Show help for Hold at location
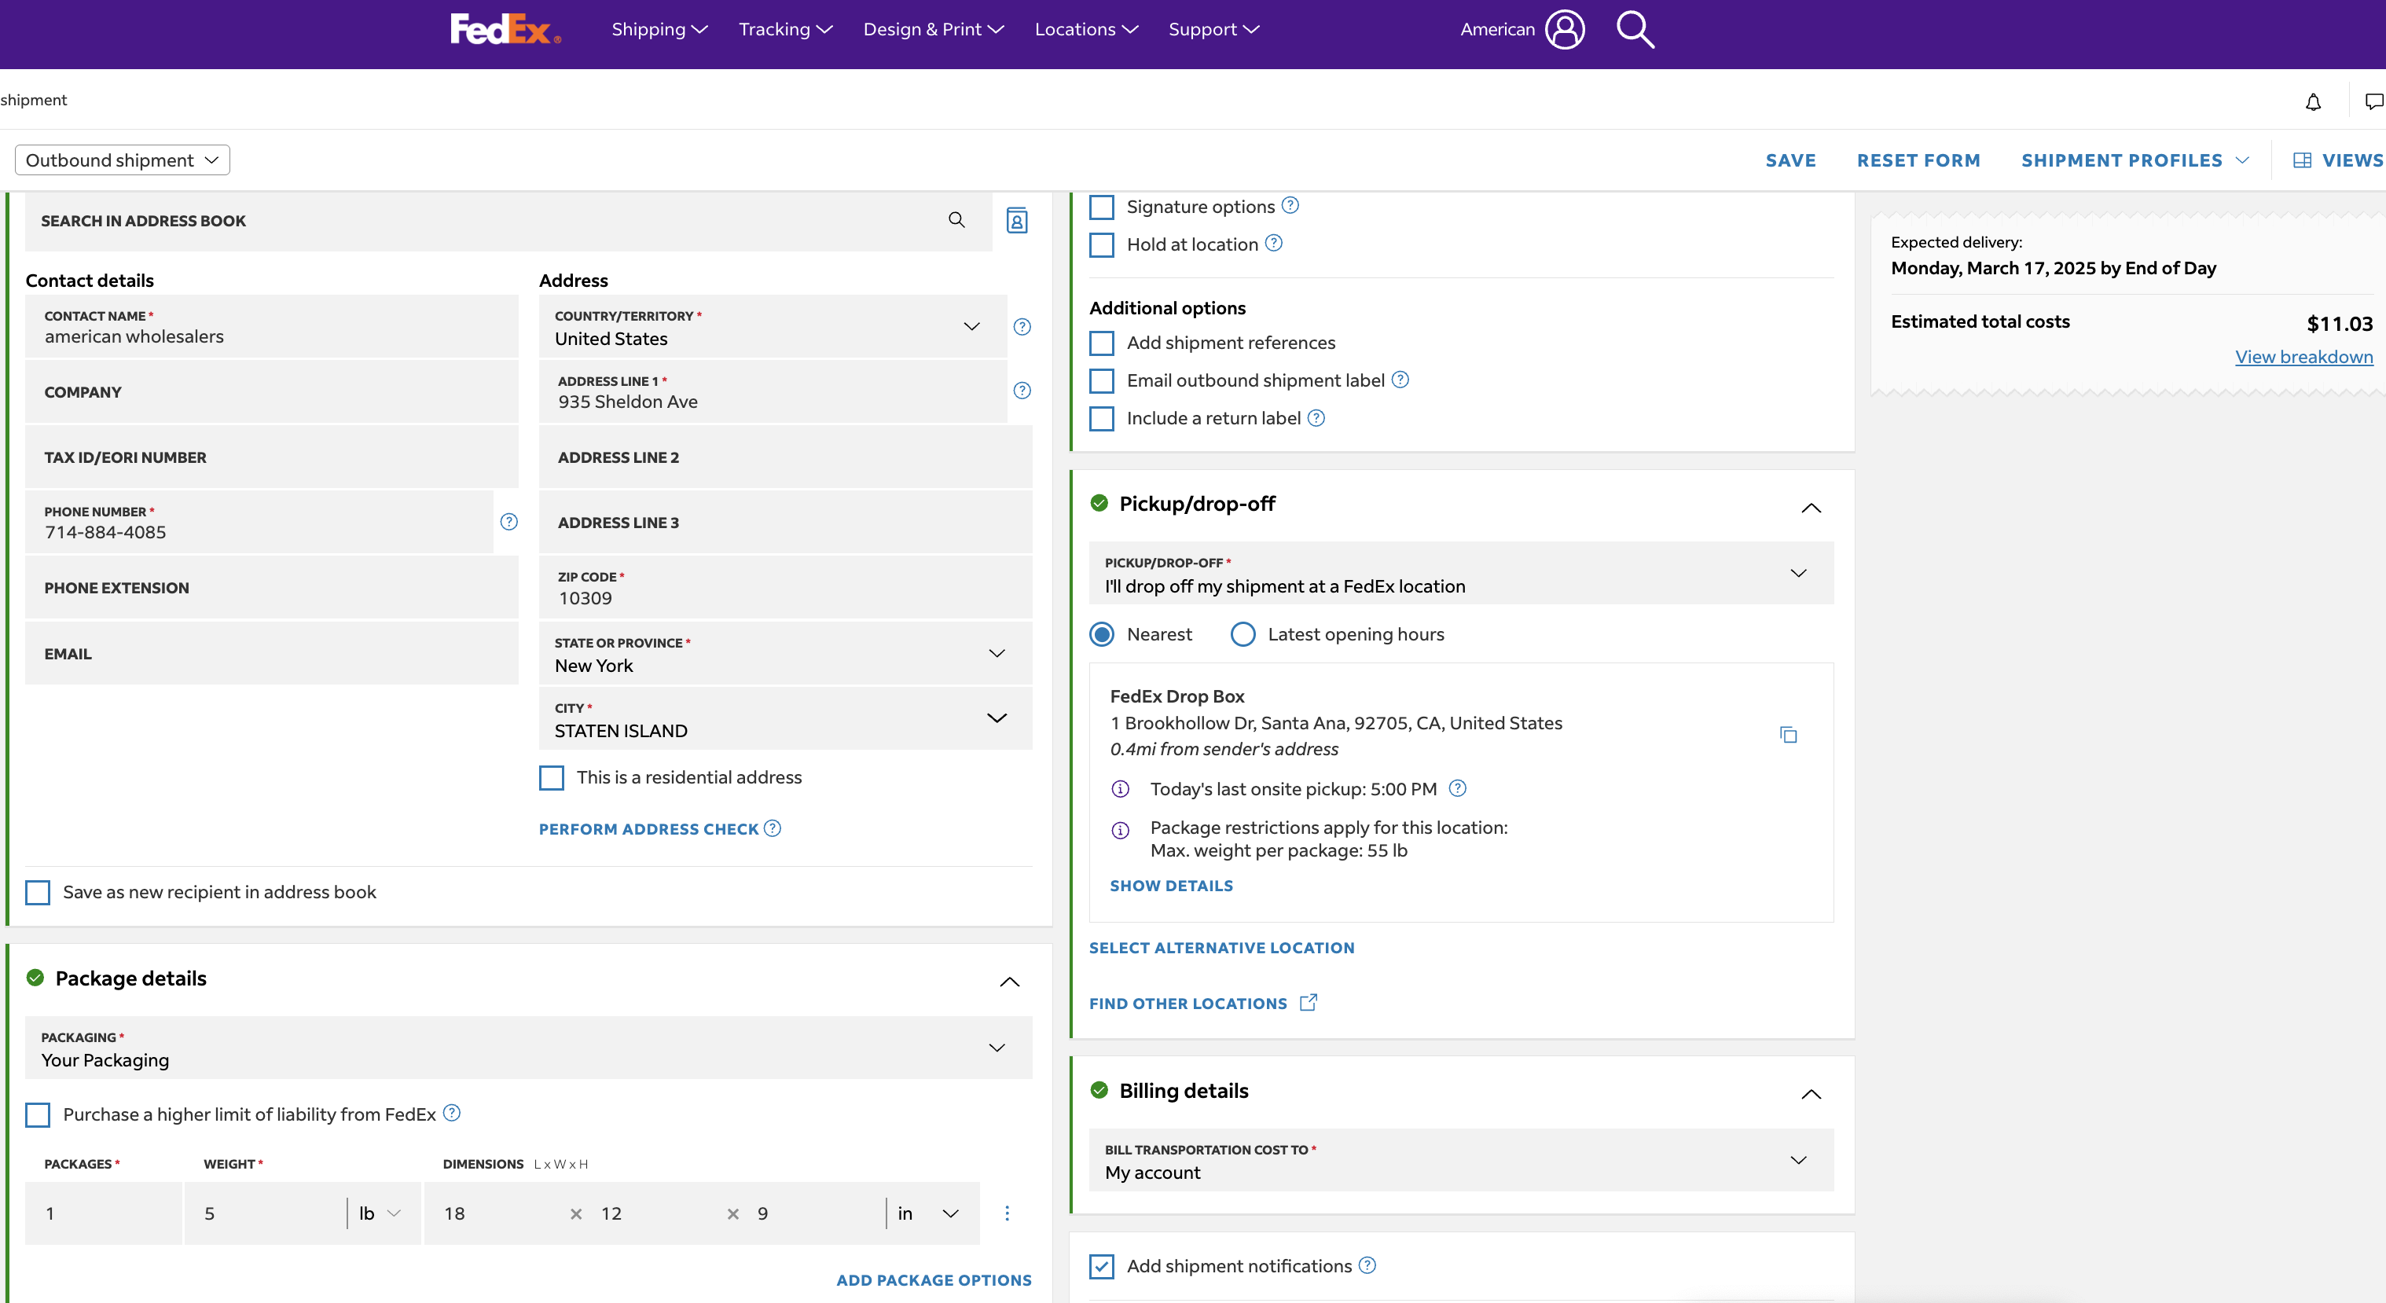The width and height of the screenshot is (2386, 1303). pyautogui.click(x=1274, y=244)
